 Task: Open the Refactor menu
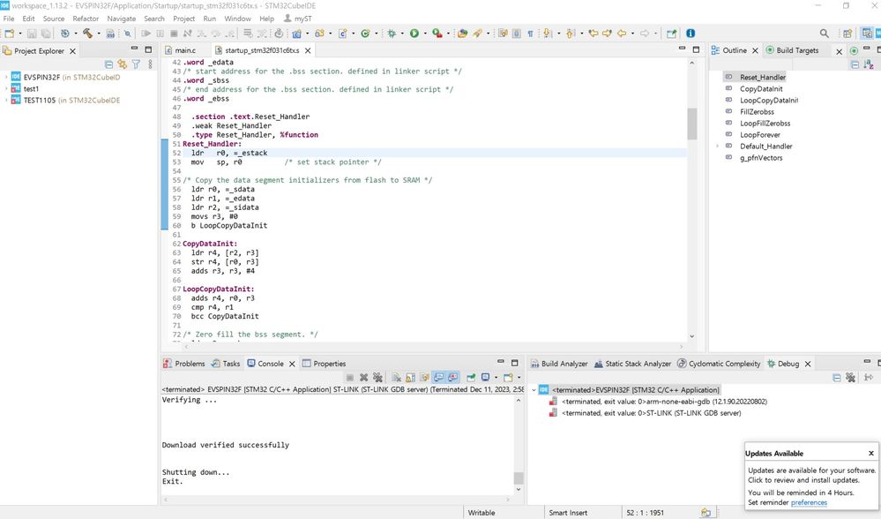pyautogui.click(x=86, y=19)
